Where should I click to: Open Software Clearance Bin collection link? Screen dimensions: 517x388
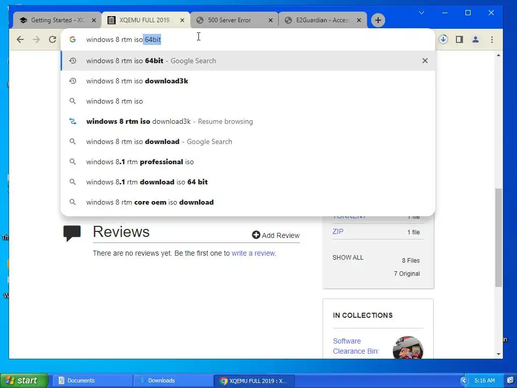[x=356, y=346]
